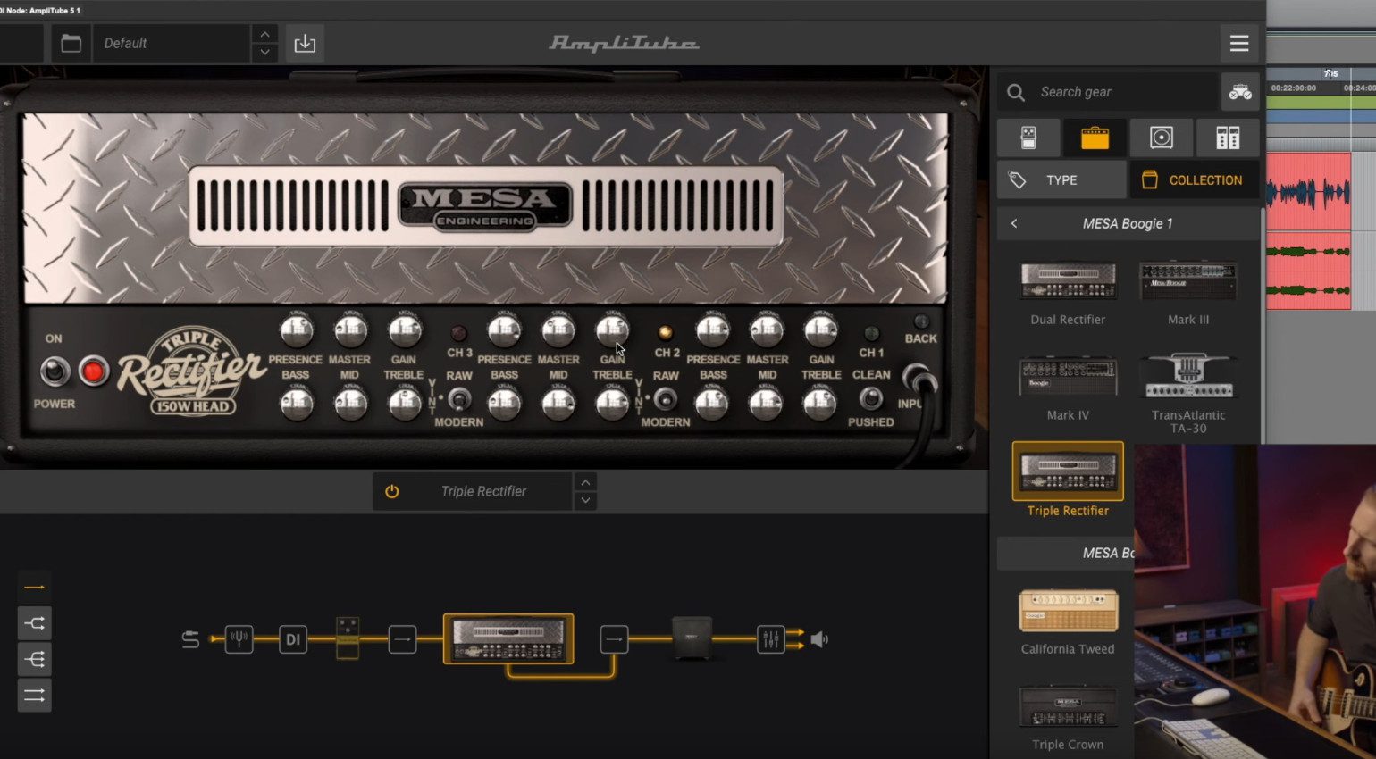
Task: Open the mixer block in signal chain
Action: click(x=771, y=639)
